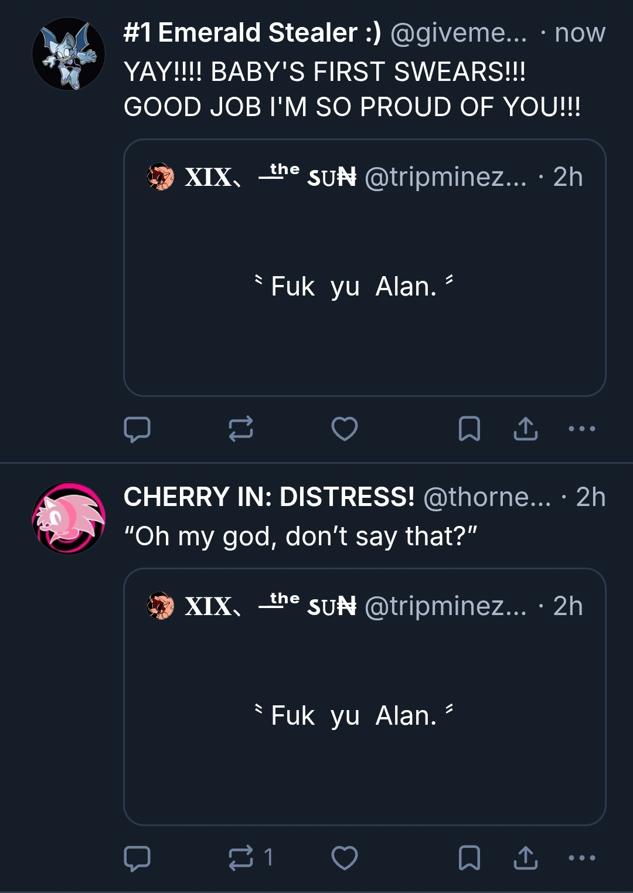This screenshot has height=893, width=633.
Task: Tap the @thorne... handle
Action: tap(487, 497)
